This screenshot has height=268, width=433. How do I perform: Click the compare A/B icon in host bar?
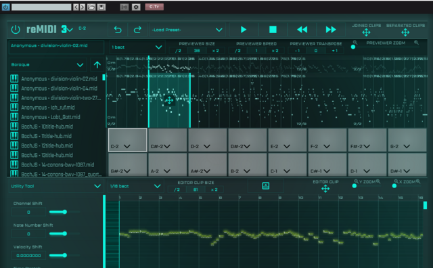[x=124, y=7]
